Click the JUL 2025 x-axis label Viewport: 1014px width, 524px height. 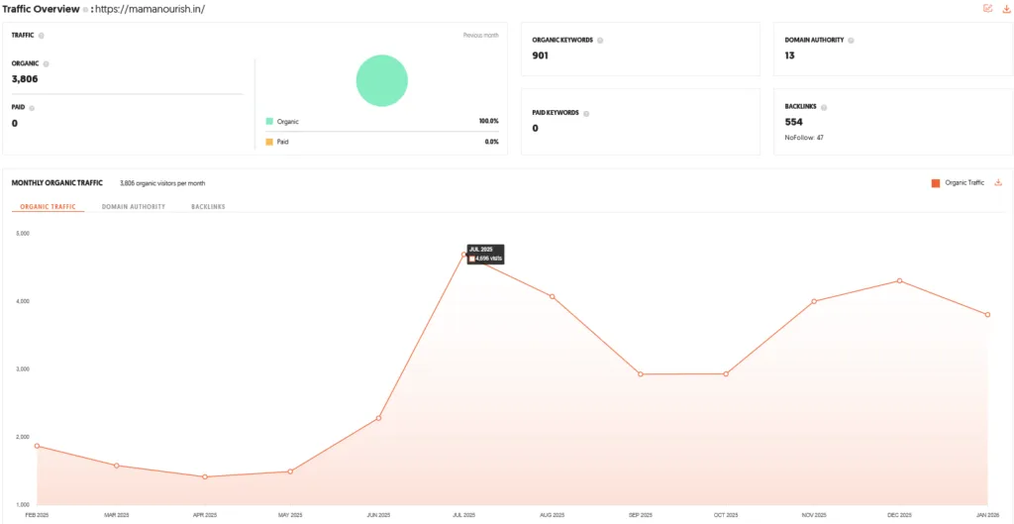(463, 516)
